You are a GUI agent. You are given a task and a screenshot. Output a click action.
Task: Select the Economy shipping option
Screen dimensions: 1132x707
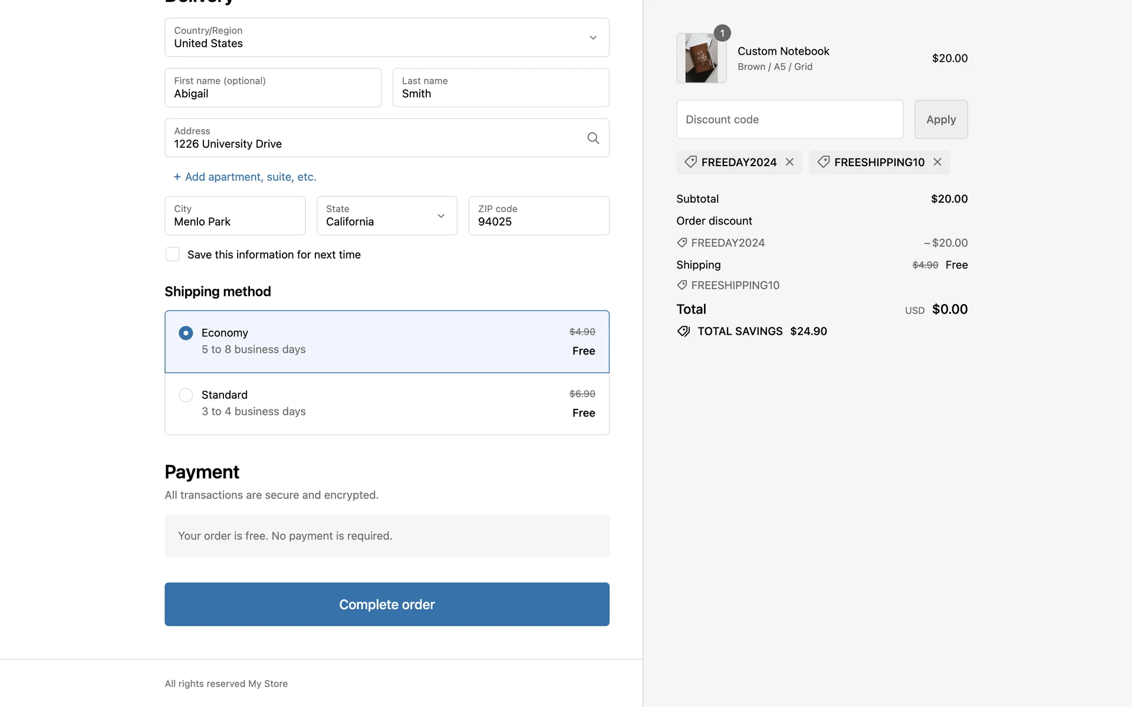coord(186,333)
